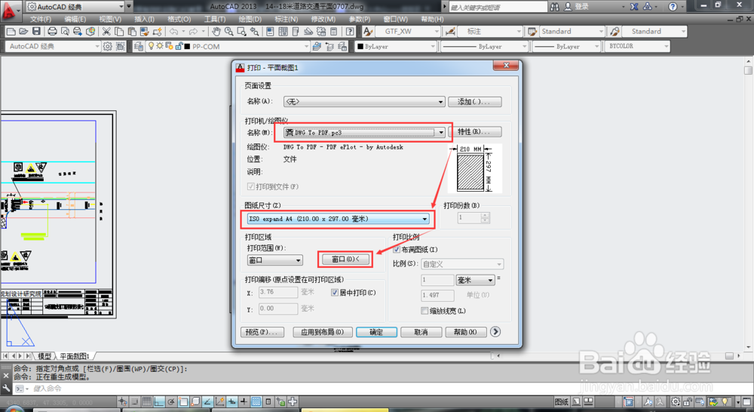Click the Plot printer icon in toolbar
Viewport: 754px width, 412px height.
pos(52,31)
